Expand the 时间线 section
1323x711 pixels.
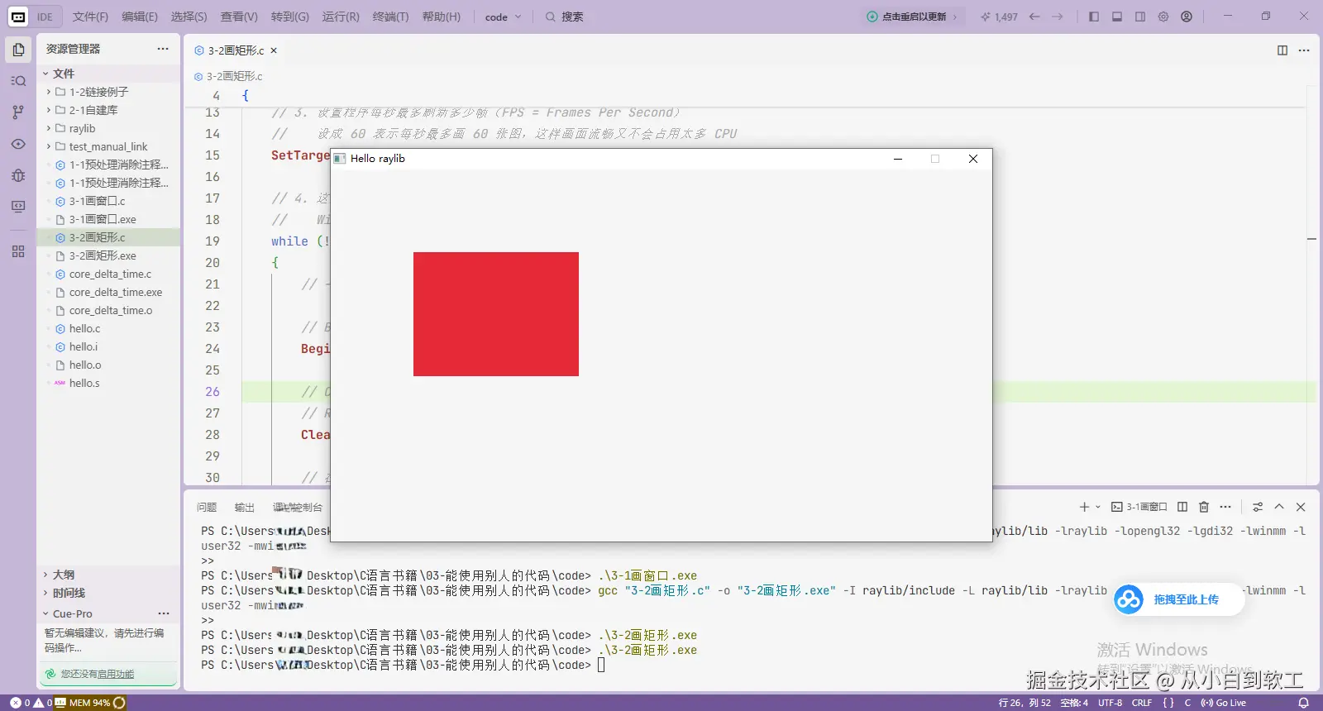tap(107, 593)
